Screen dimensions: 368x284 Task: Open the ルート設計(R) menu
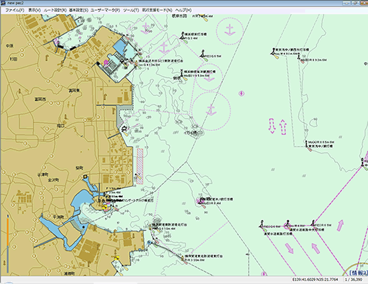click(55, 10)
